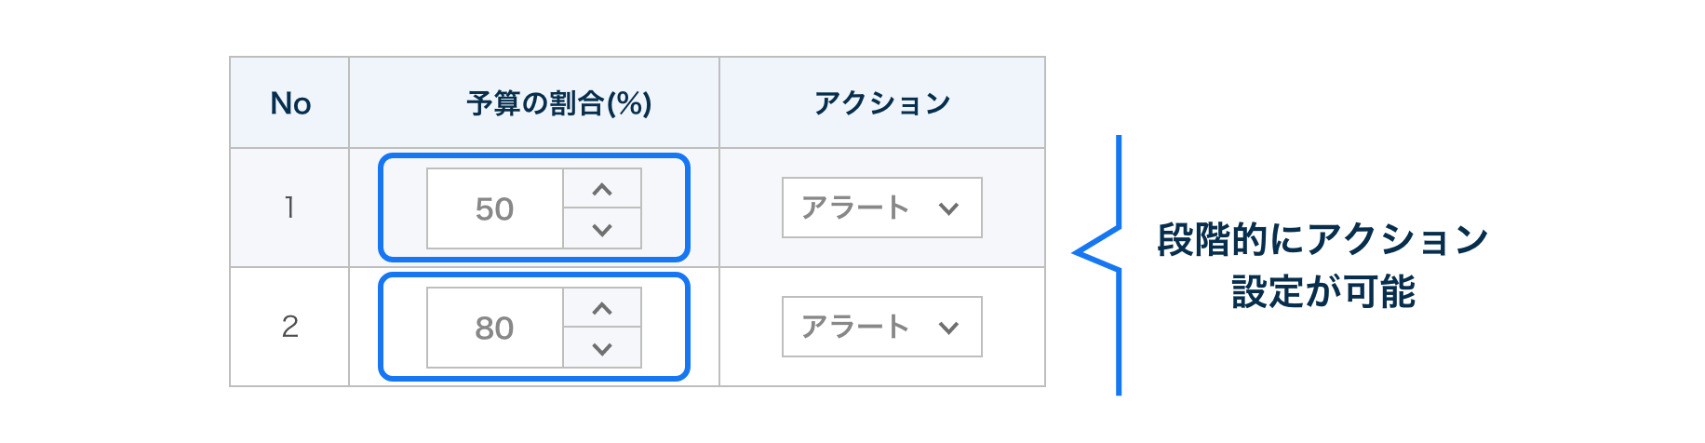Click the 予算の割合(%) column header
The height and width of the screenshot is (443, 1705).
558,103
